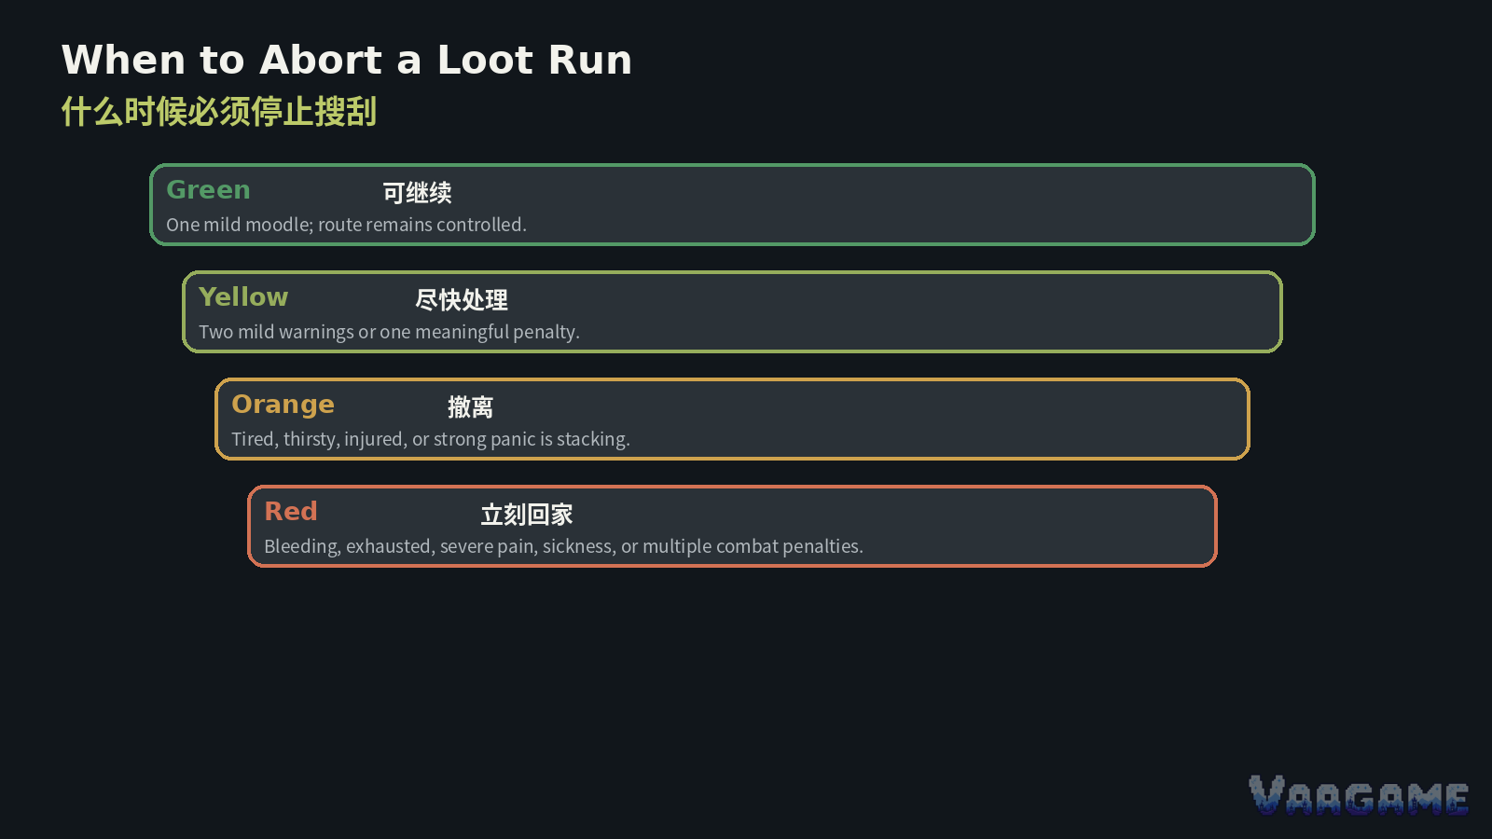Viewport: 1492px width, 839px height.
Task: Click the word 'Abort' in the title
Action: 321,61
